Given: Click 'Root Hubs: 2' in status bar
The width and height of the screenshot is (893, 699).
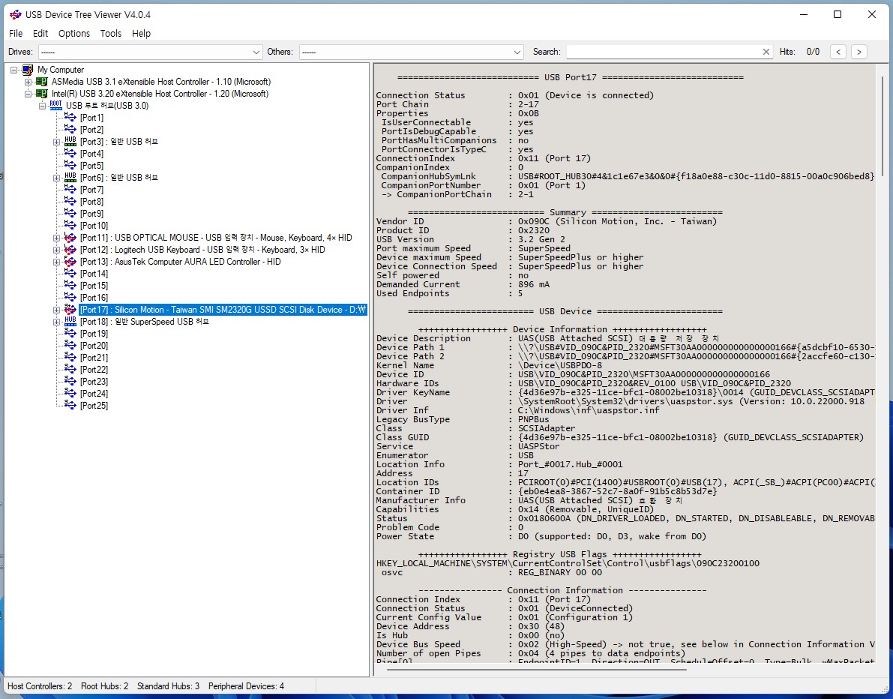Looking at the screenshot, I should (x=105, y=686).
